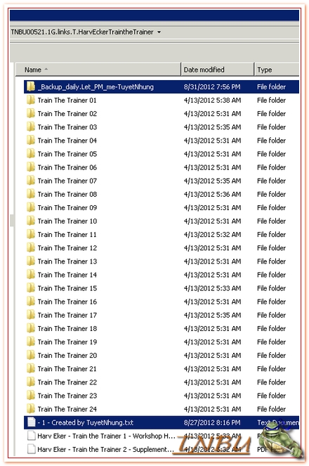Image resolution: width=309 pixels, height=466 pixels.
Task: Click date modified of Train The Trainer 07
Action: [212, 181]
